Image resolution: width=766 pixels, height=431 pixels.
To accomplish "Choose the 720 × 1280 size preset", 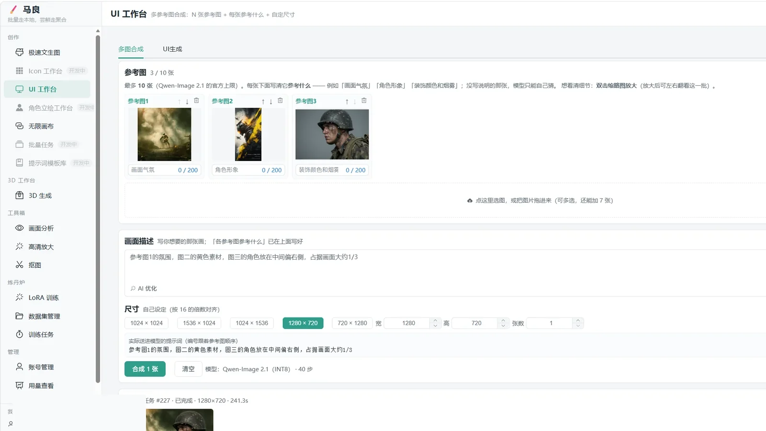I will (352, 323).
